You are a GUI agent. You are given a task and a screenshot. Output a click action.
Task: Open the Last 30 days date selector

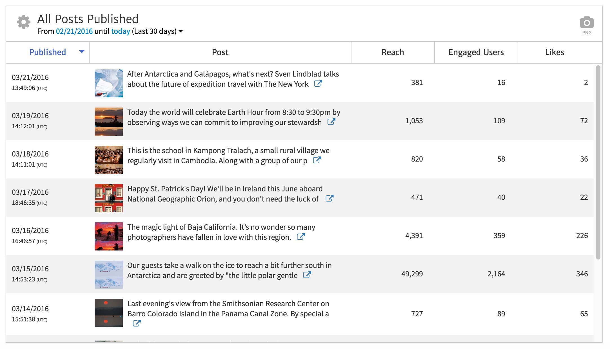coord(181,32)
